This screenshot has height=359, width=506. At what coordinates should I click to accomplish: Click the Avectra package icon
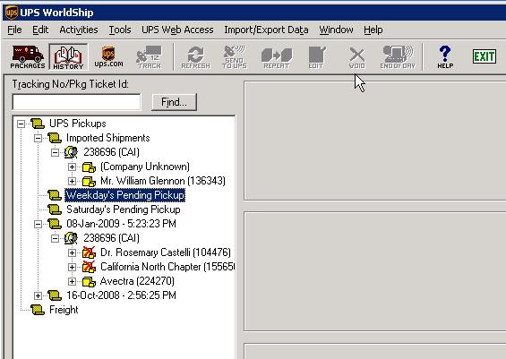[x=89, y=282]
